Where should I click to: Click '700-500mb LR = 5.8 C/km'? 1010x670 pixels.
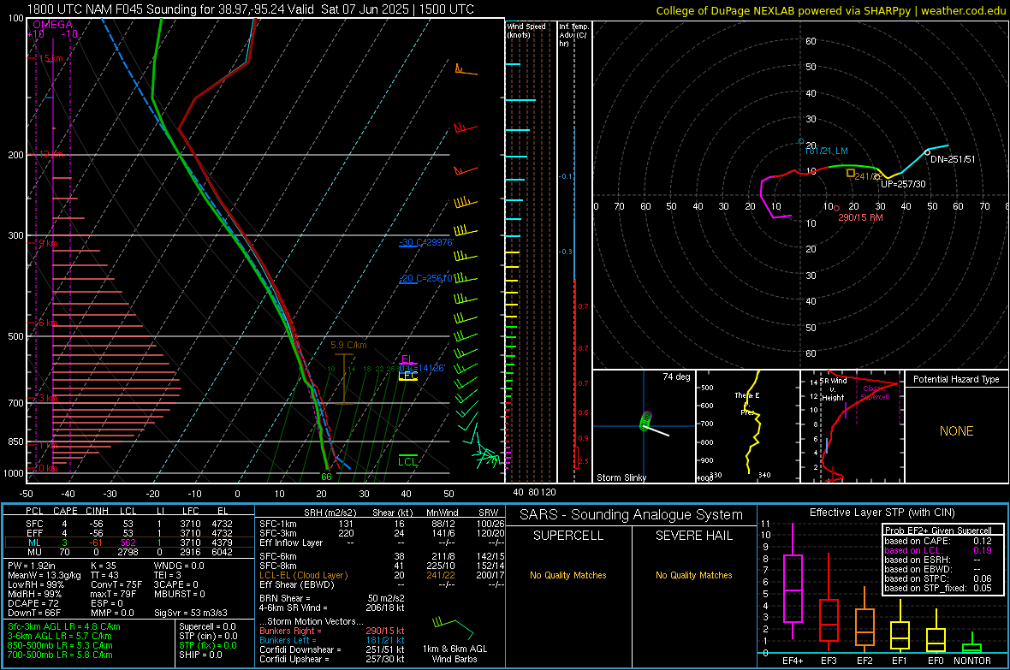point(60,655)
